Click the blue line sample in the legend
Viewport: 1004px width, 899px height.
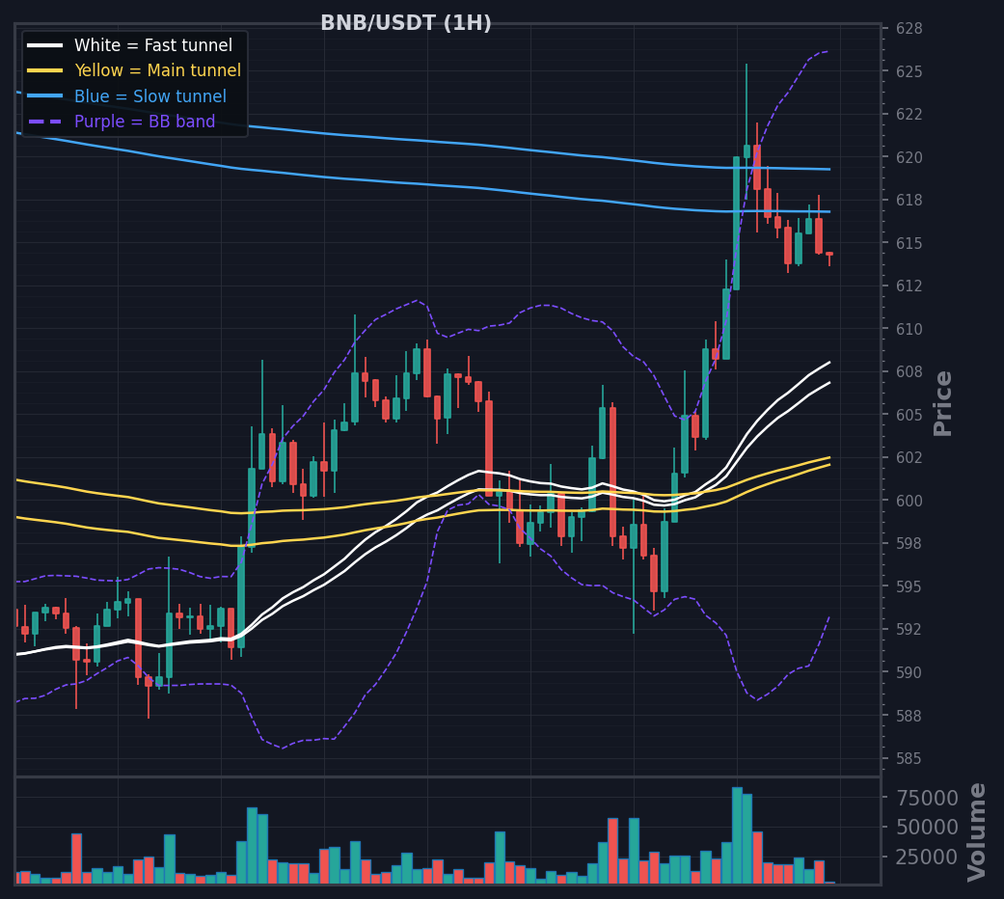coord(44,96)
